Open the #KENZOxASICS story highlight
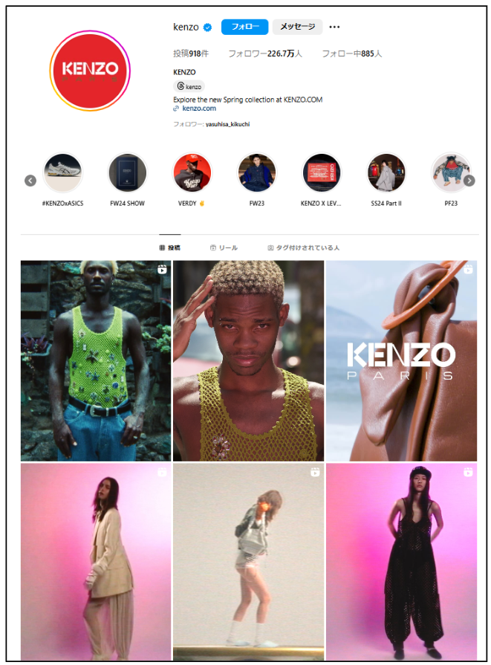This screenshot has width=491, height=665. 62,172
